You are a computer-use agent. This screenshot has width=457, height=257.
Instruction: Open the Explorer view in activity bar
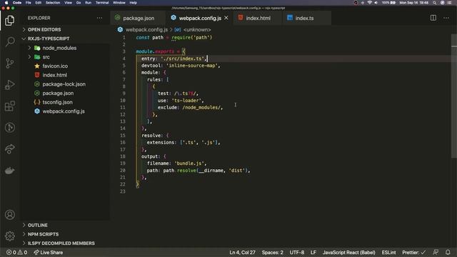[9, 21]
